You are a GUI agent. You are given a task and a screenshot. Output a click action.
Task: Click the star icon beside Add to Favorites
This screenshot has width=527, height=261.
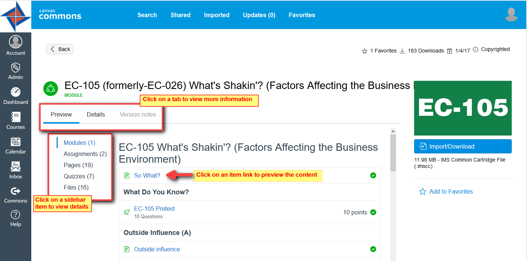pyautogui.click(x=423, y=191)
